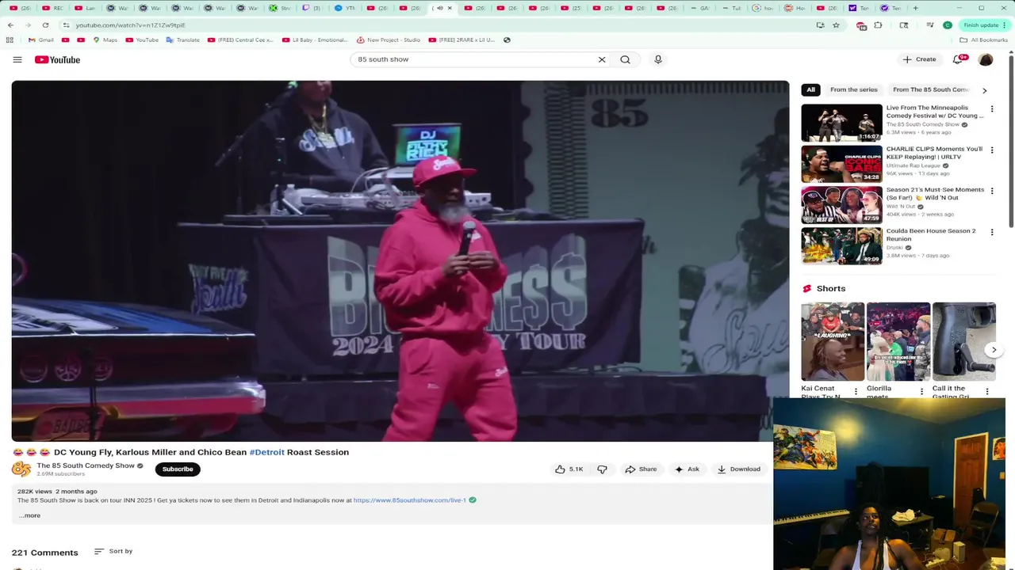This screenshot has width=1015, height=570.
Task: Click the Finish update button
Action: (x=984, y=25)
